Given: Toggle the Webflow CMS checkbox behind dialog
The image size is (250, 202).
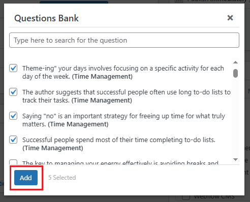Looking at the screenshot, I should click(x=186, y=197).
